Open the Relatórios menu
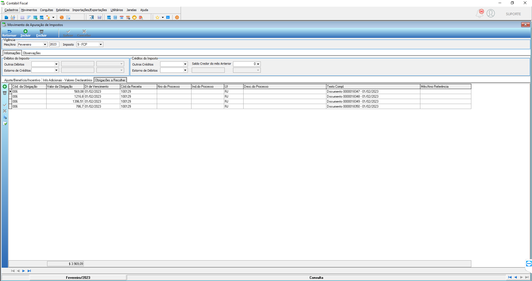Screen dimensions: 532x281 (x=63, y=10)
